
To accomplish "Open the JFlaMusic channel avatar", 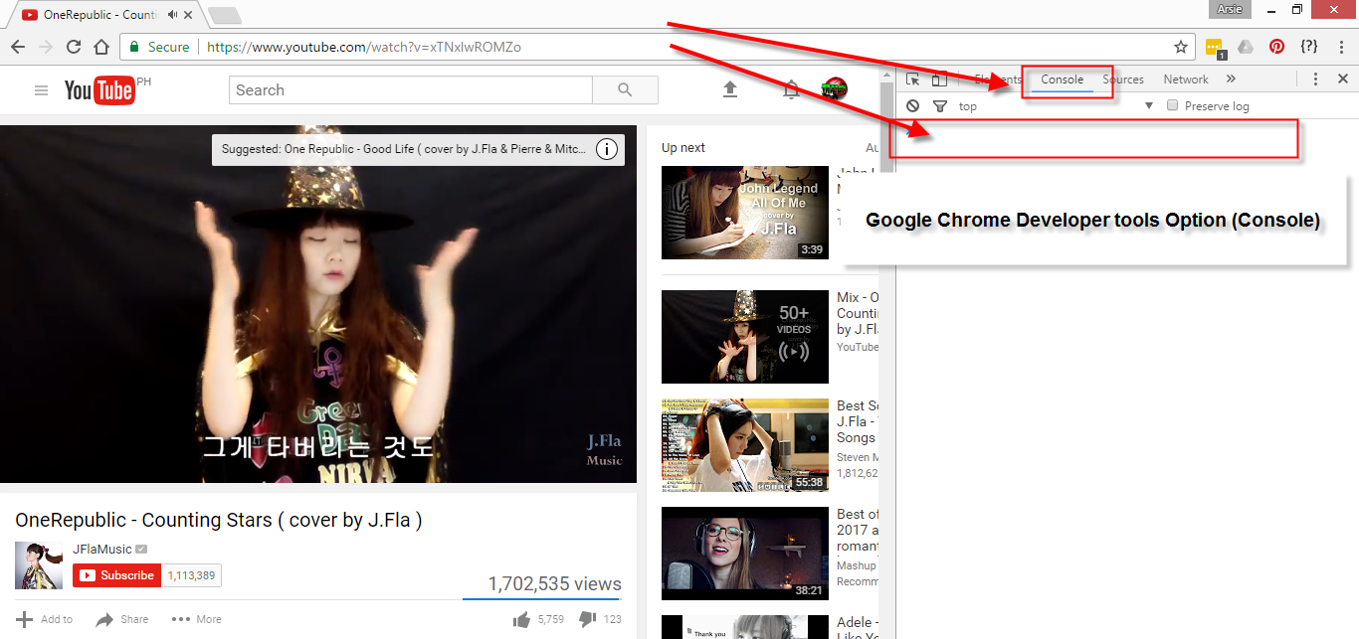I will (39, 564).
